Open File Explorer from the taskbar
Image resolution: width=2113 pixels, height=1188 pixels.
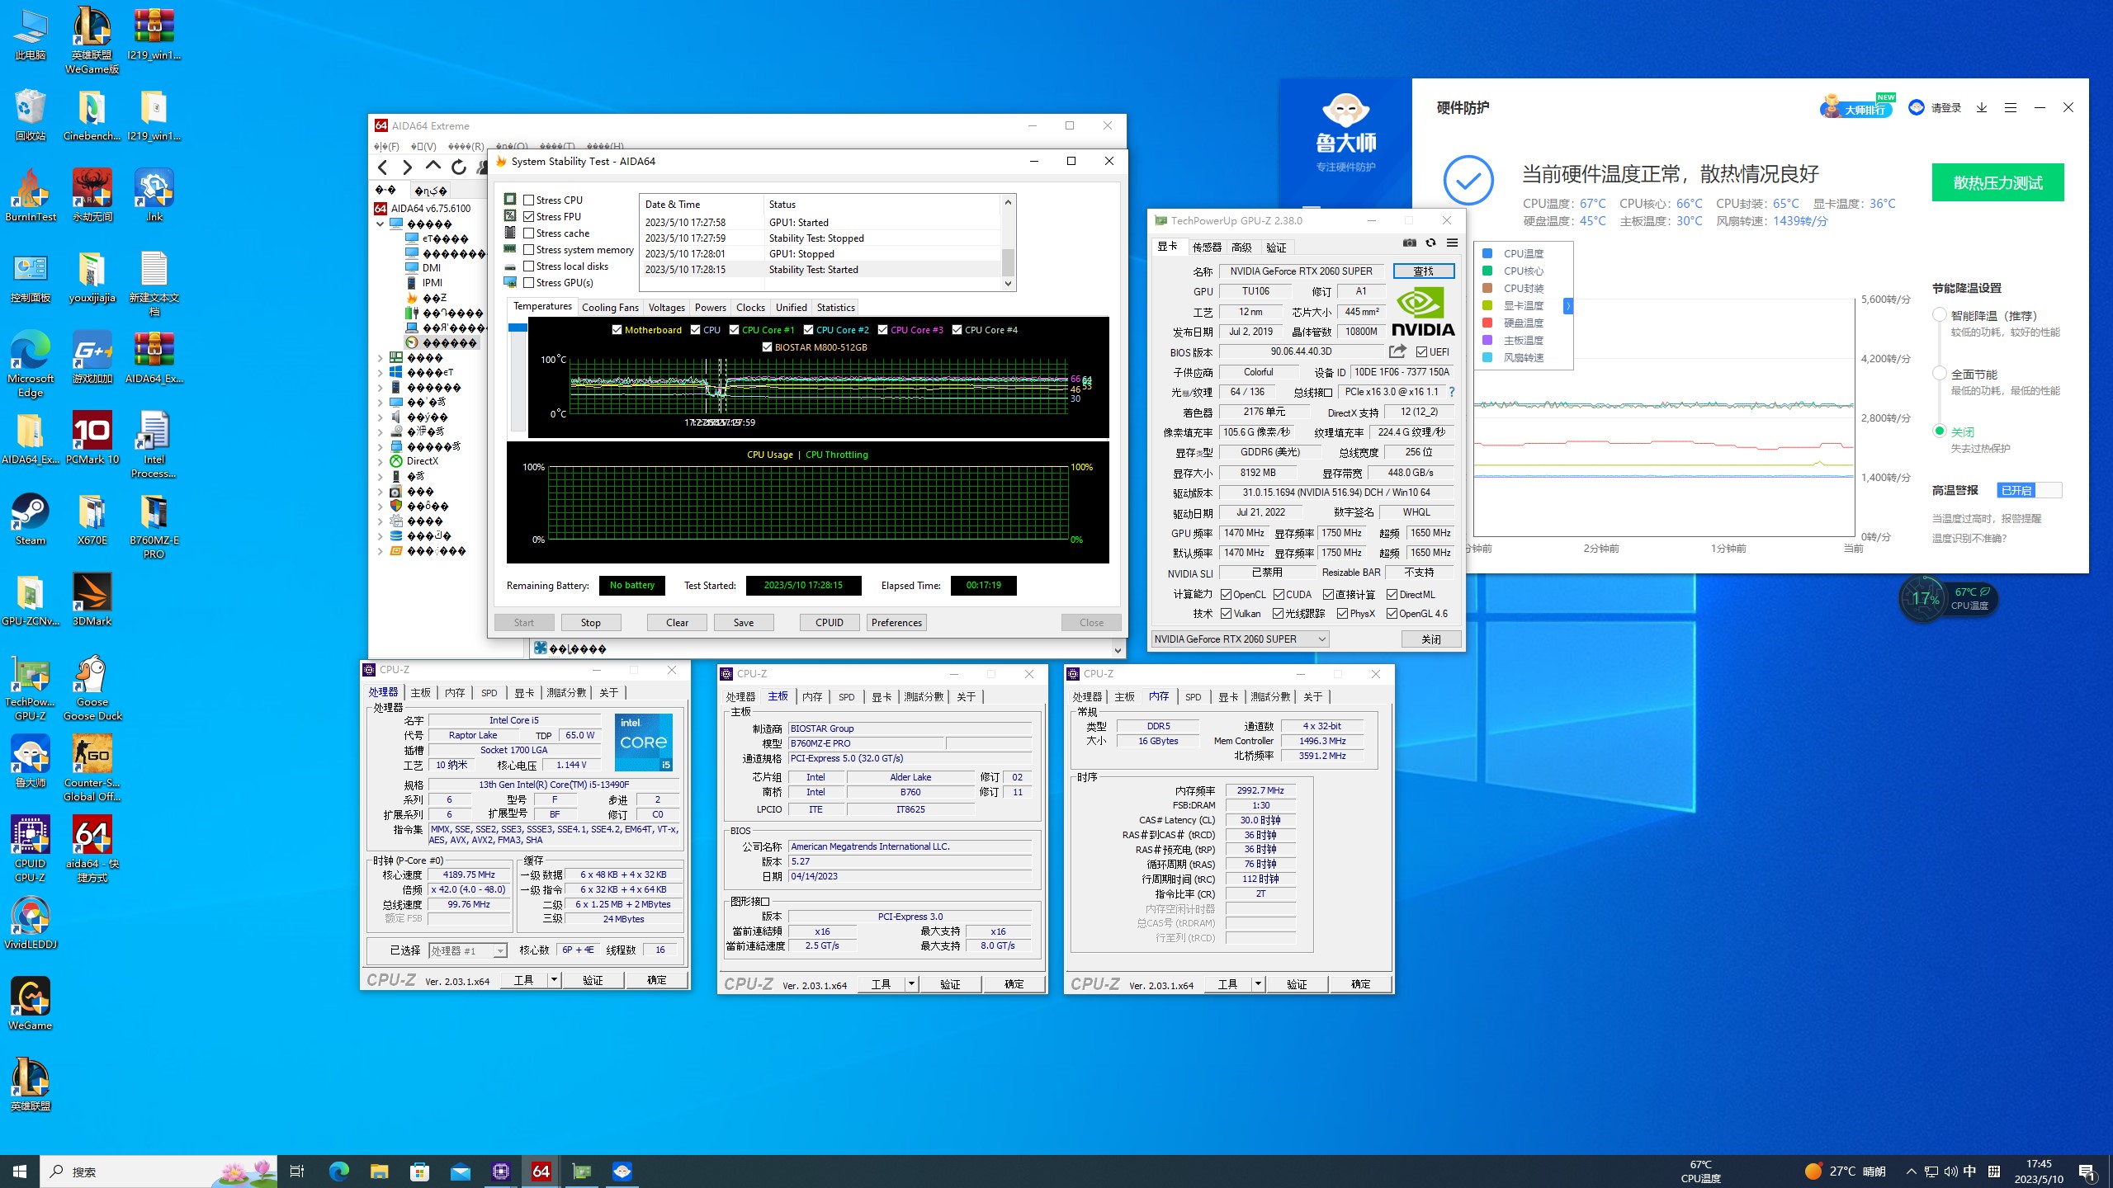pos(379,1171)
